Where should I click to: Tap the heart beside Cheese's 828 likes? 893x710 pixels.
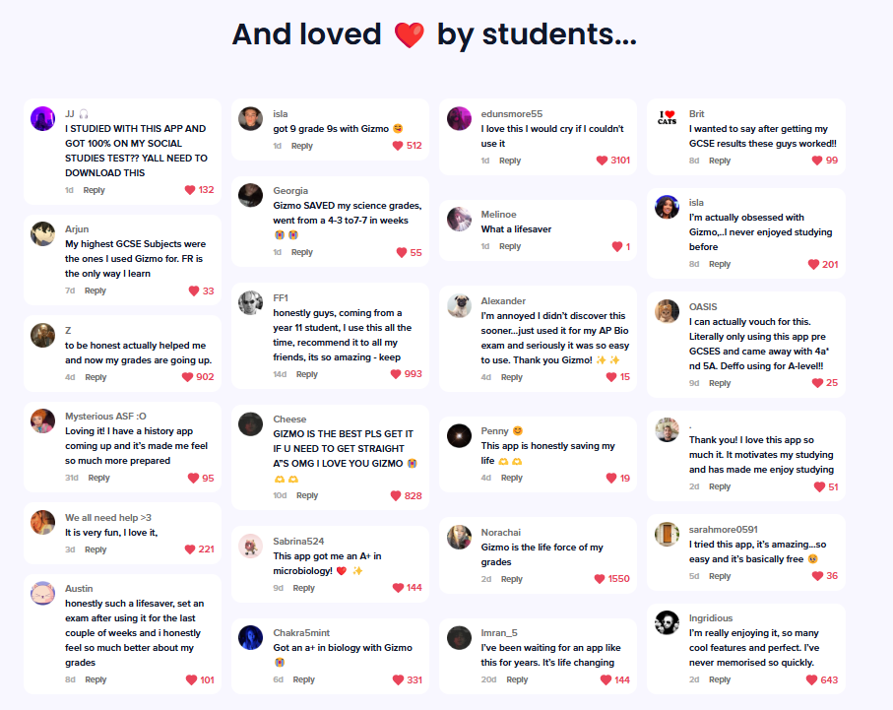point(397,495)
